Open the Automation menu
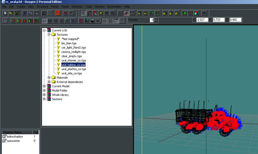Screen dimensions: 258x154 point(114,7)
